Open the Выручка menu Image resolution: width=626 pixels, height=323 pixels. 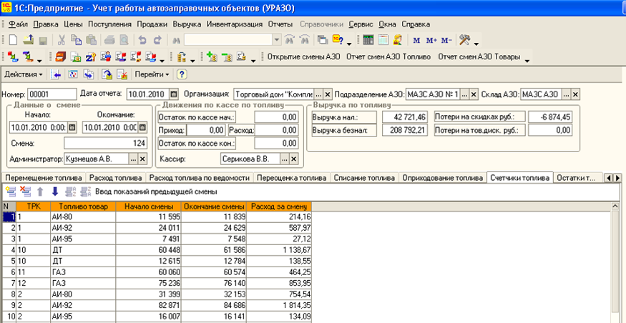(x=187, y=24)
